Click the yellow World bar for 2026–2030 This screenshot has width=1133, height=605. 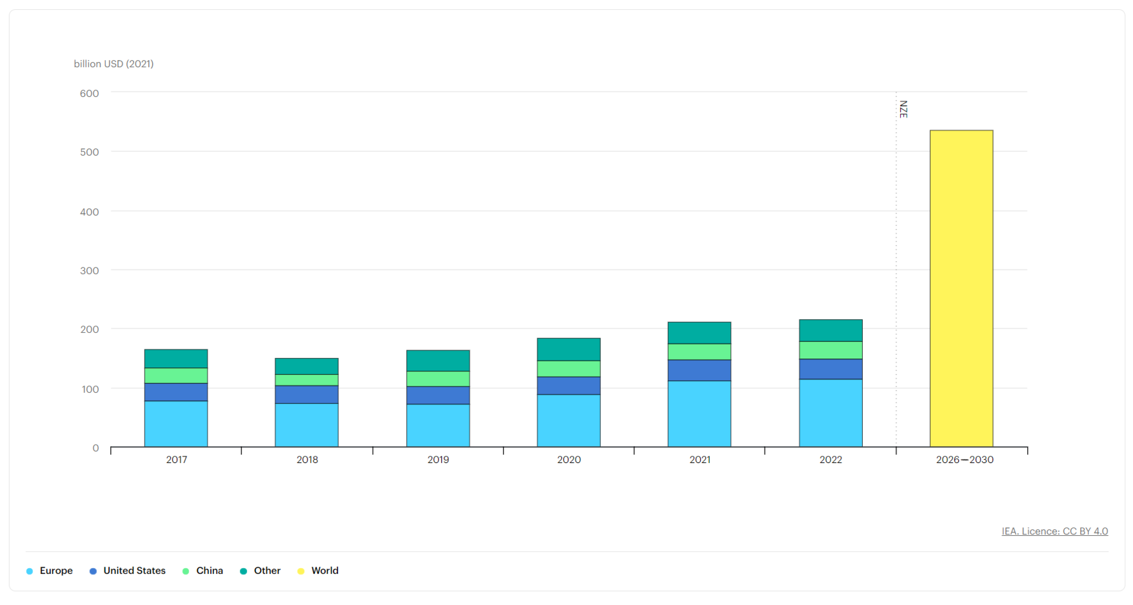(961, 288)
